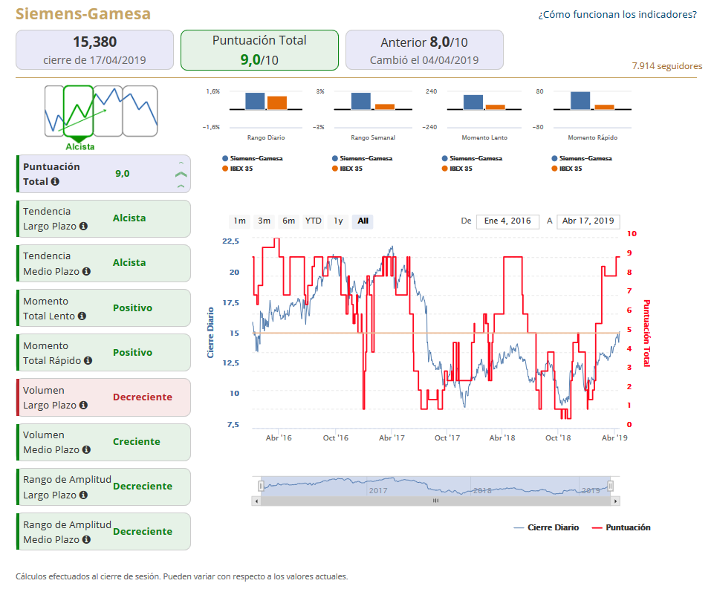Grab the right navigator range handle
This screenshot has width=714, height=592.
[611, 486]
